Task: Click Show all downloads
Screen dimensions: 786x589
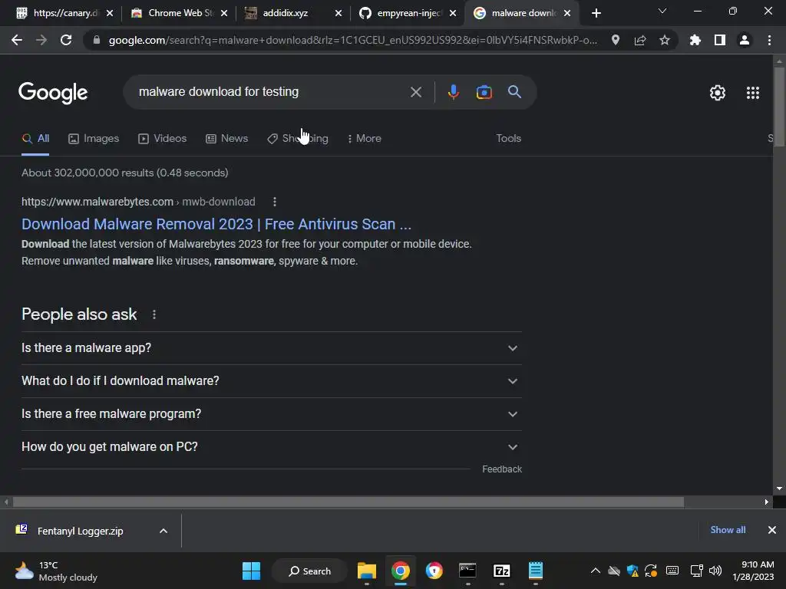Action: (728, 530)
